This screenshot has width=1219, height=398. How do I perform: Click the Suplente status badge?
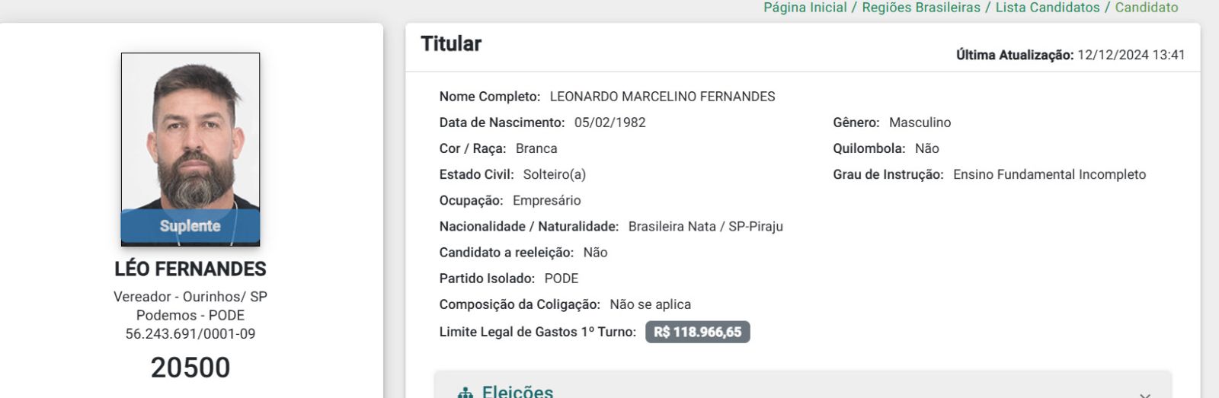190,226
